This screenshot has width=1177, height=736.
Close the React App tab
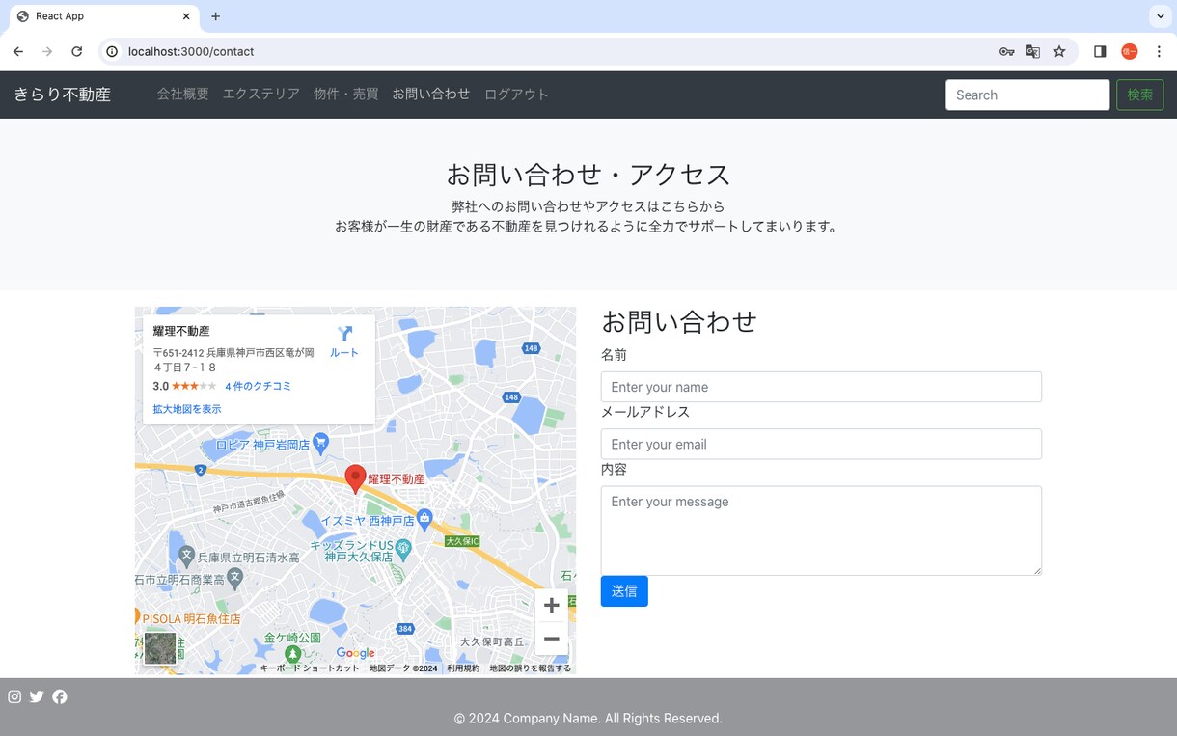click(186, 16)
